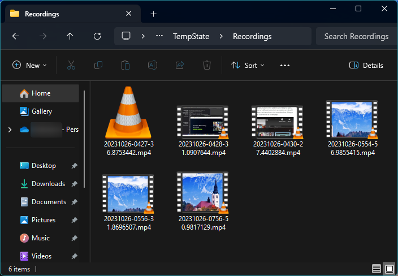Open the See more toolbar menu
This screenshot has width=398, height=276.
(x=285, y=65)
